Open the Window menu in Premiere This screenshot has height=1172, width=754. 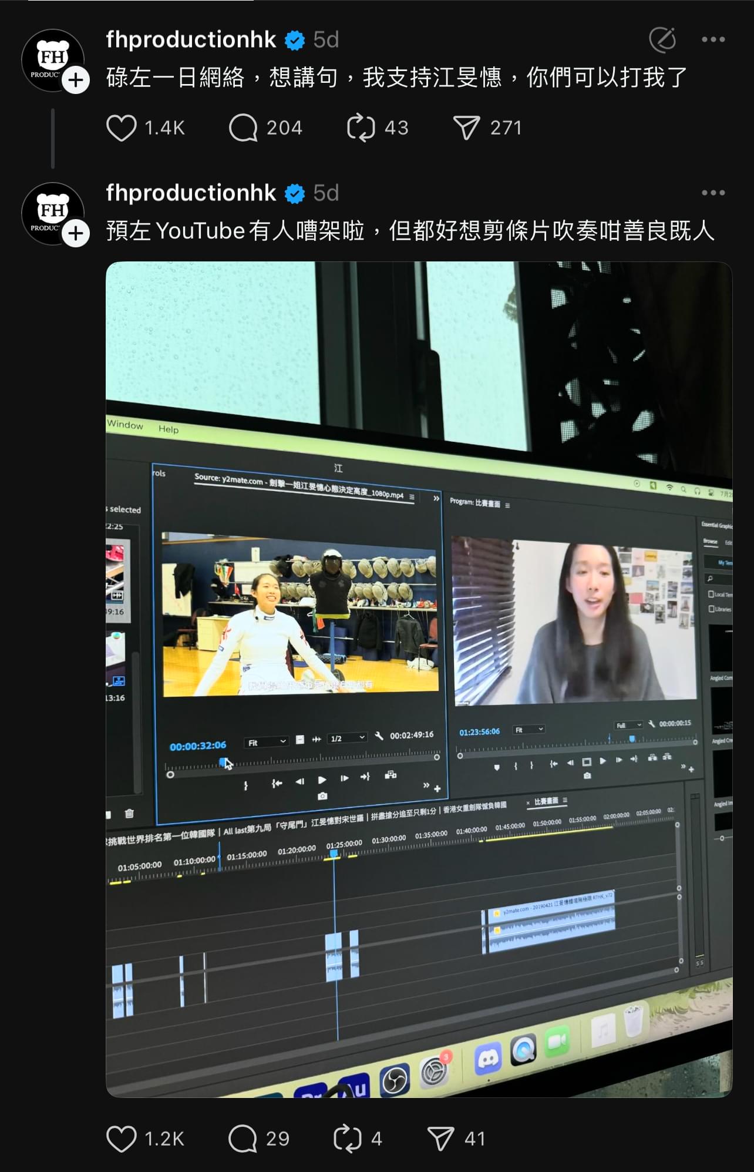point(125,425)
